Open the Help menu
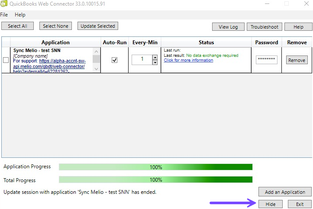Image resolution: width=313 pixels, height=209 pixels. click(x=20, y=15)
